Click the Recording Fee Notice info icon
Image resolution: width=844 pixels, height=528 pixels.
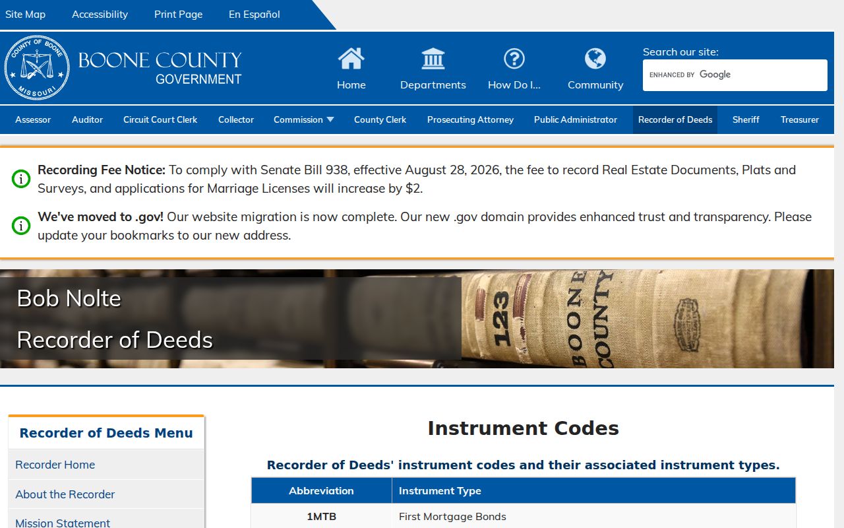(x=21, y=179)
